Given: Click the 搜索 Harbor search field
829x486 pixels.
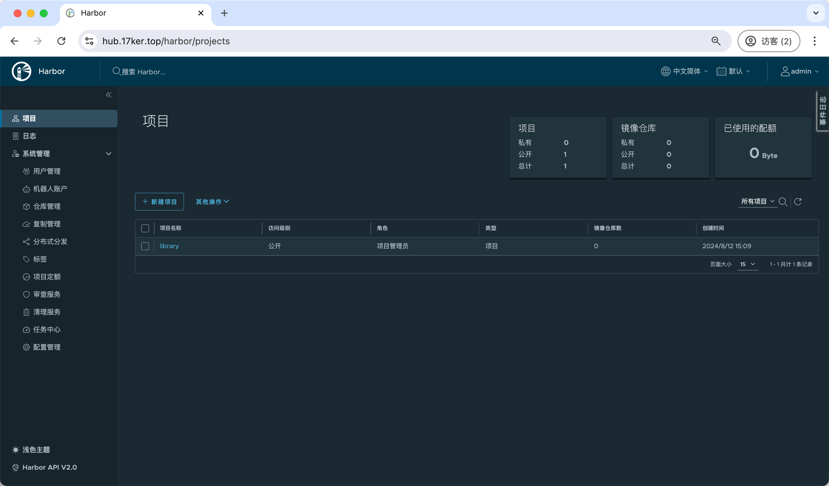Looking at the screenshot, I should tap(143, 72).
